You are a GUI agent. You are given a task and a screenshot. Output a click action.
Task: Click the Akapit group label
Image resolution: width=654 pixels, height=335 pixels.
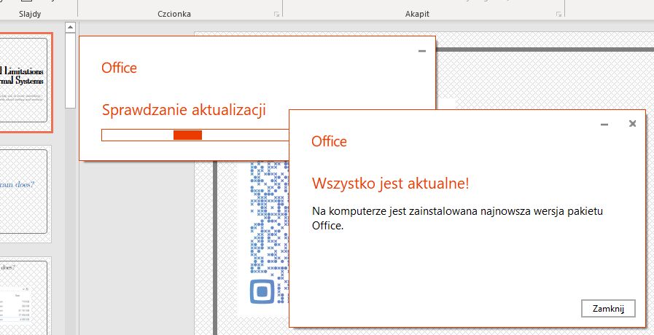tap(417, 14)
